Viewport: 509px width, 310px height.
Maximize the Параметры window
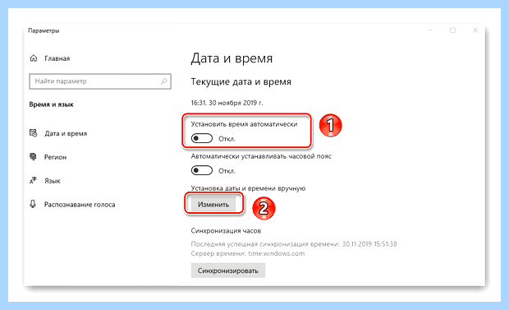[452, 30]
